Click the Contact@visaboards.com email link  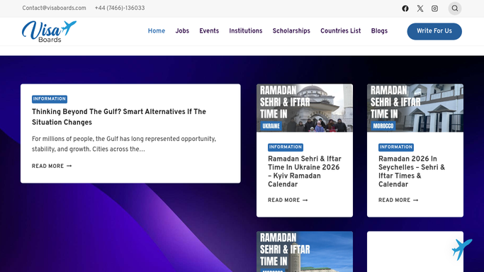54,8
